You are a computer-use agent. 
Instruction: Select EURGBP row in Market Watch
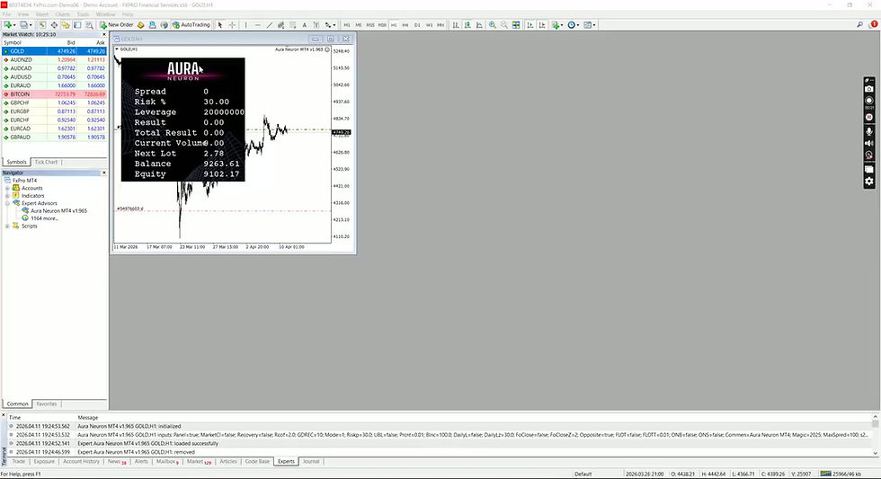tap(54, 111)
